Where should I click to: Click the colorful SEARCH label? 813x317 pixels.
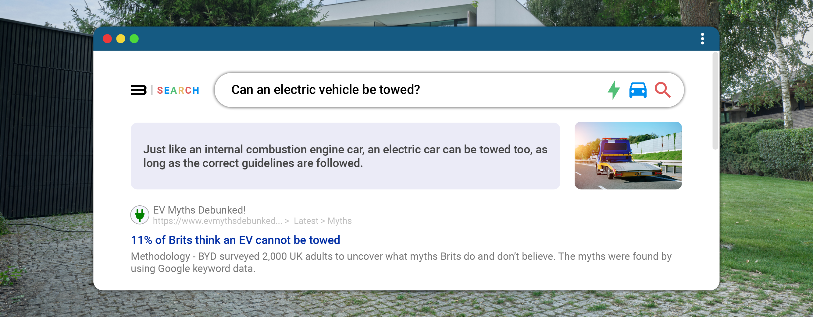(x=178, y=90)
